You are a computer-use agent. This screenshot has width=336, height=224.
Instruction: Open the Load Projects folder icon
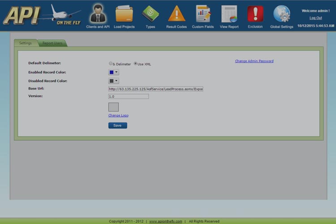pos(124,14)
